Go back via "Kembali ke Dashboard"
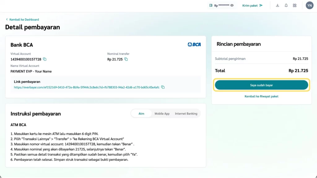The width and height of the screenshot is (317, 178). click(24, 19)
